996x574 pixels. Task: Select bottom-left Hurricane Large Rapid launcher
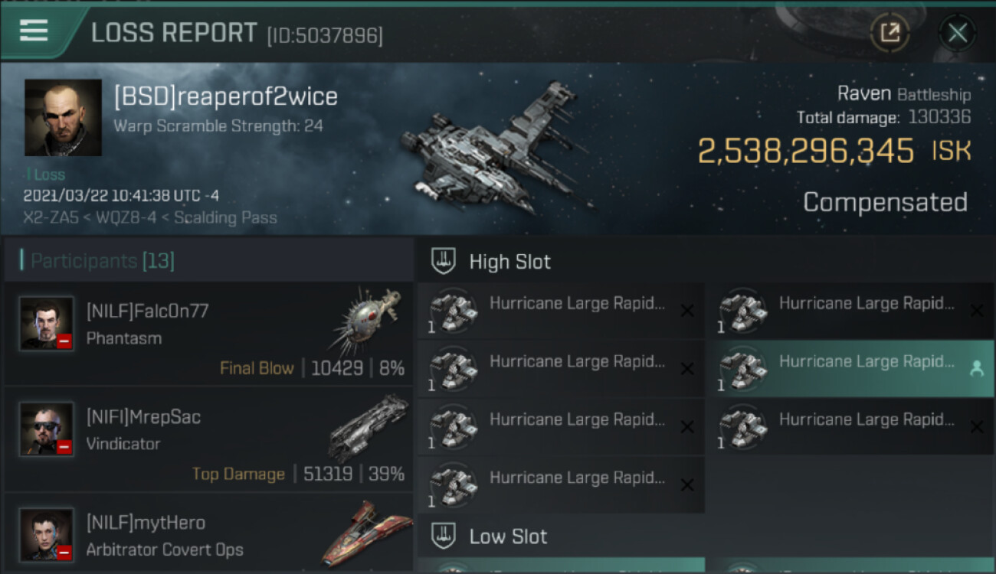(561, 485)
